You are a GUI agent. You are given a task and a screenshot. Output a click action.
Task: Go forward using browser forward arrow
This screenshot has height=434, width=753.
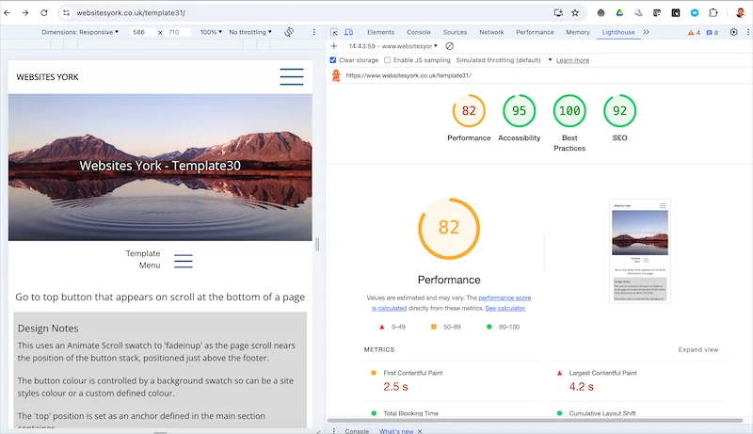pyautogui.click(x=25, y=13)
